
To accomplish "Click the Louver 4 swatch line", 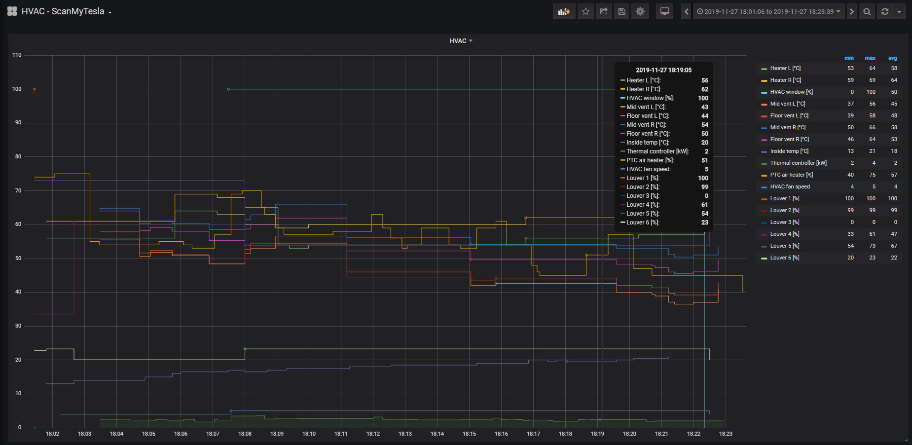I will [764, 234].
